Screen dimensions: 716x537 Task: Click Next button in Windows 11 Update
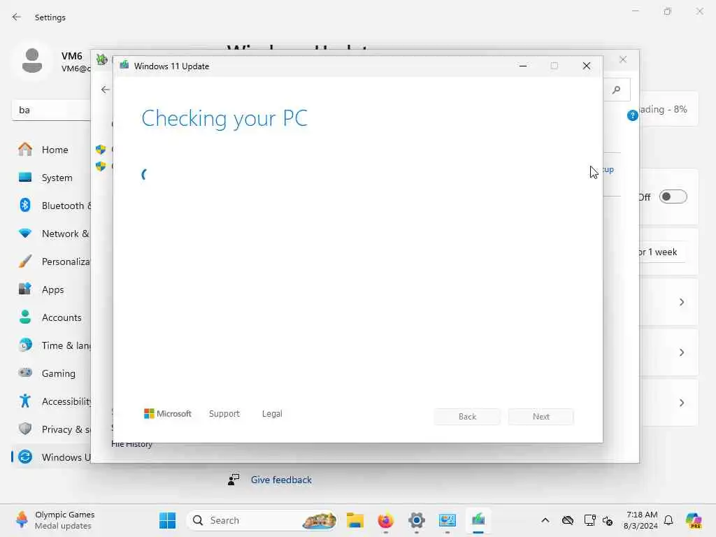pyautogui.click(x=540, y=417)
